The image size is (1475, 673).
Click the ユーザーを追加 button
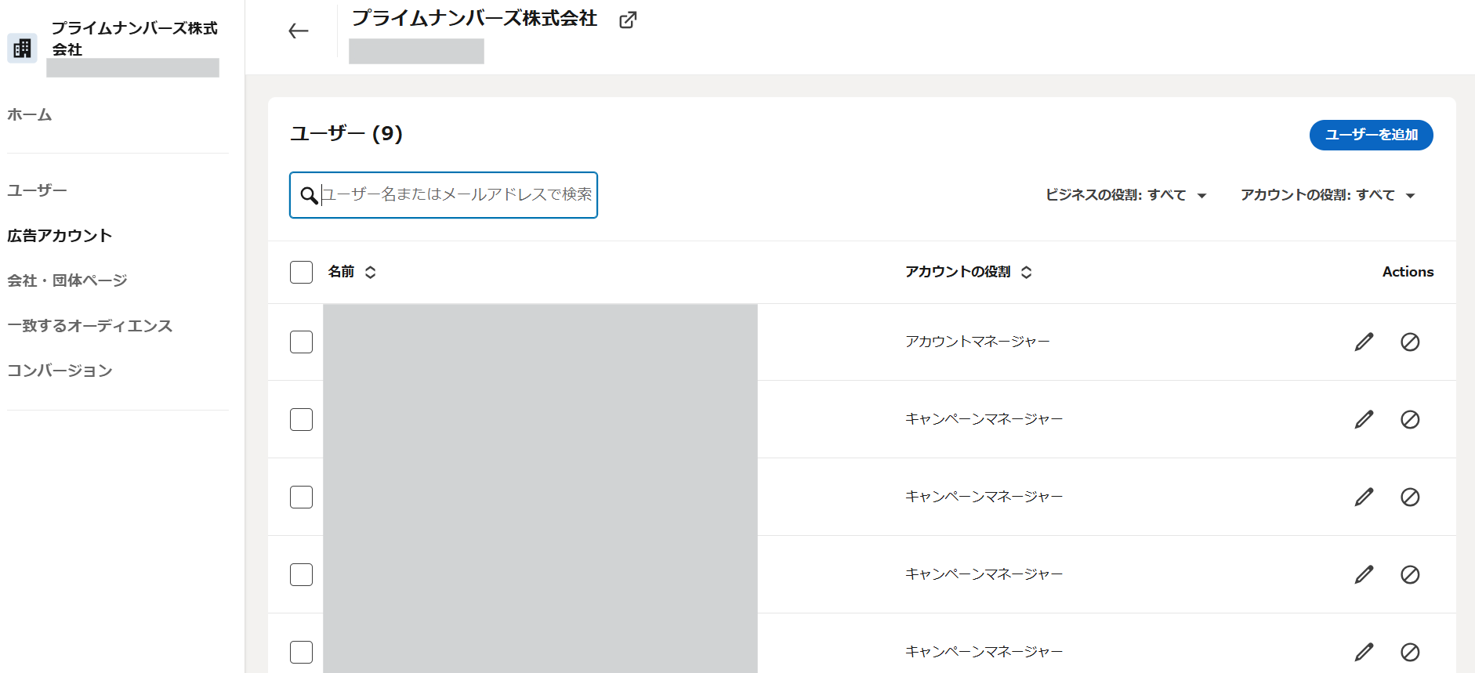[1371, 135]
